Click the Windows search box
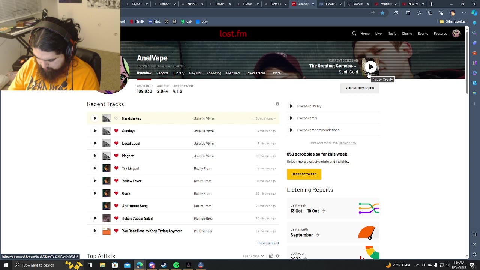480x270 pixels. (48, 265)
